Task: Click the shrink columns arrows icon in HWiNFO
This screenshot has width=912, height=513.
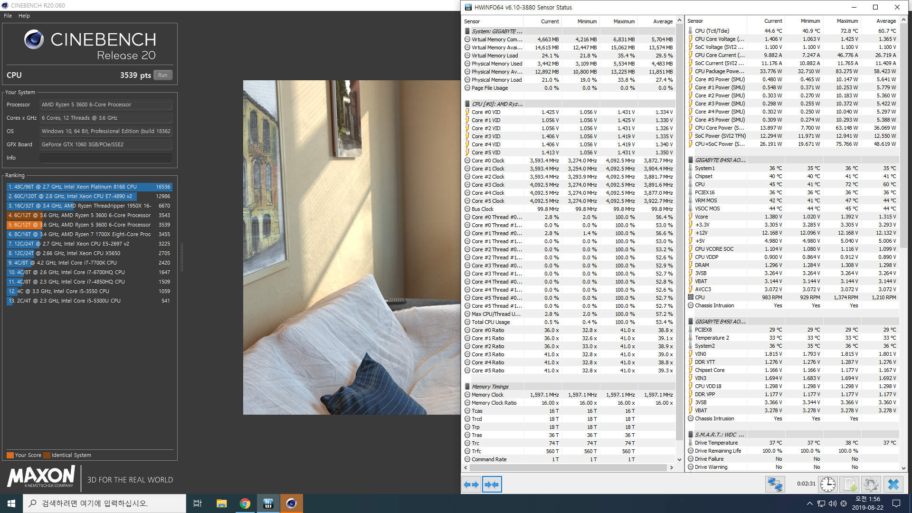Action: (x=492, y=484)
